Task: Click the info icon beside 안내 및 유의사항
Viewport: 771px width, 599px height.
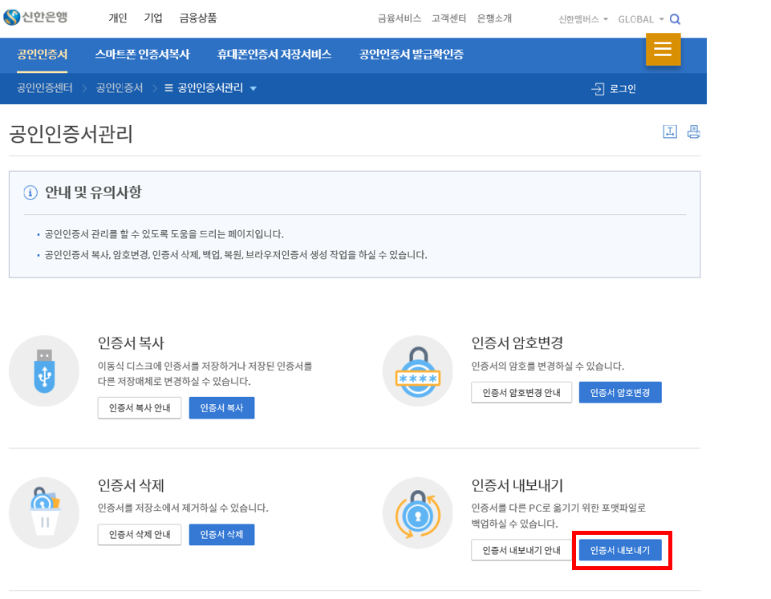Action: [x=31, y=192]
